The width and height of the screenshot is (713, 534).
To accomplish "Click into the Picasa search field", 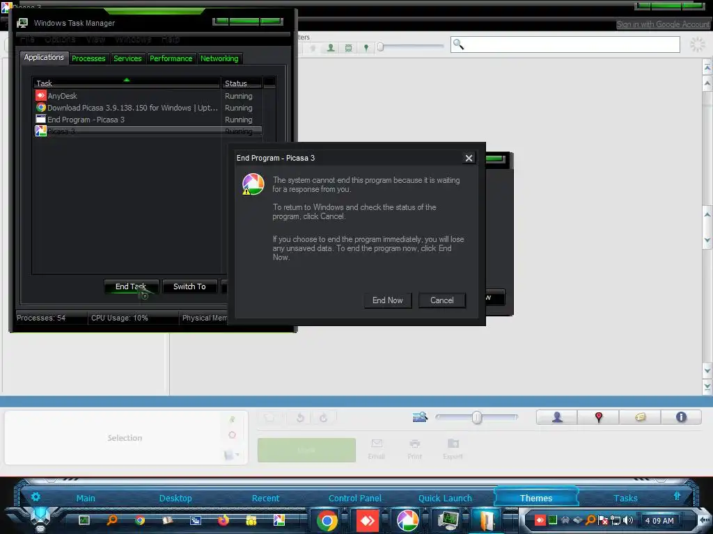I will pyautogui.click(x=565, y=44).
